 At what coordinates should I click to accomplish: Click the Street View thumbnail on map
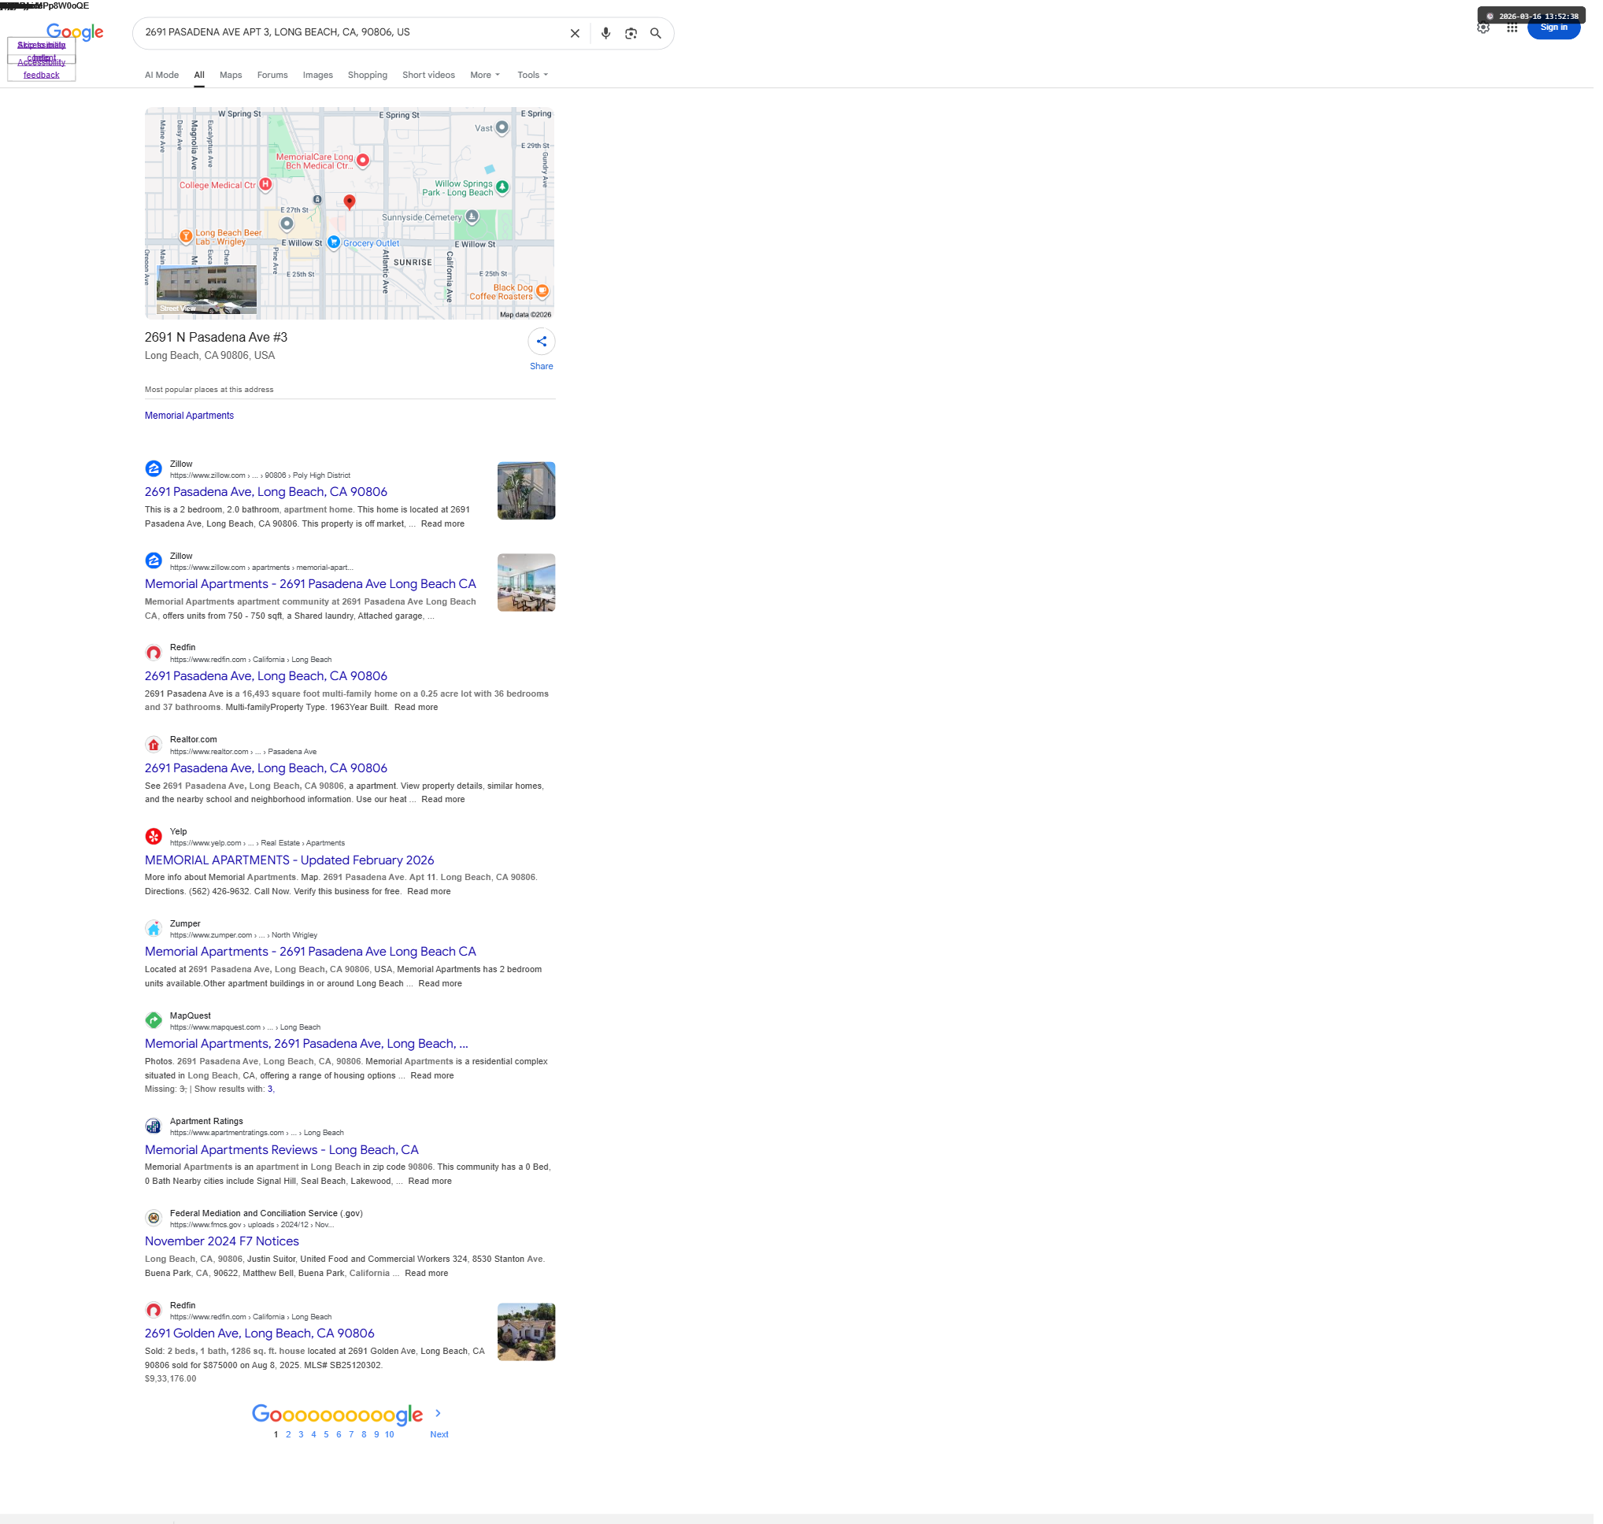click(207, 290)
